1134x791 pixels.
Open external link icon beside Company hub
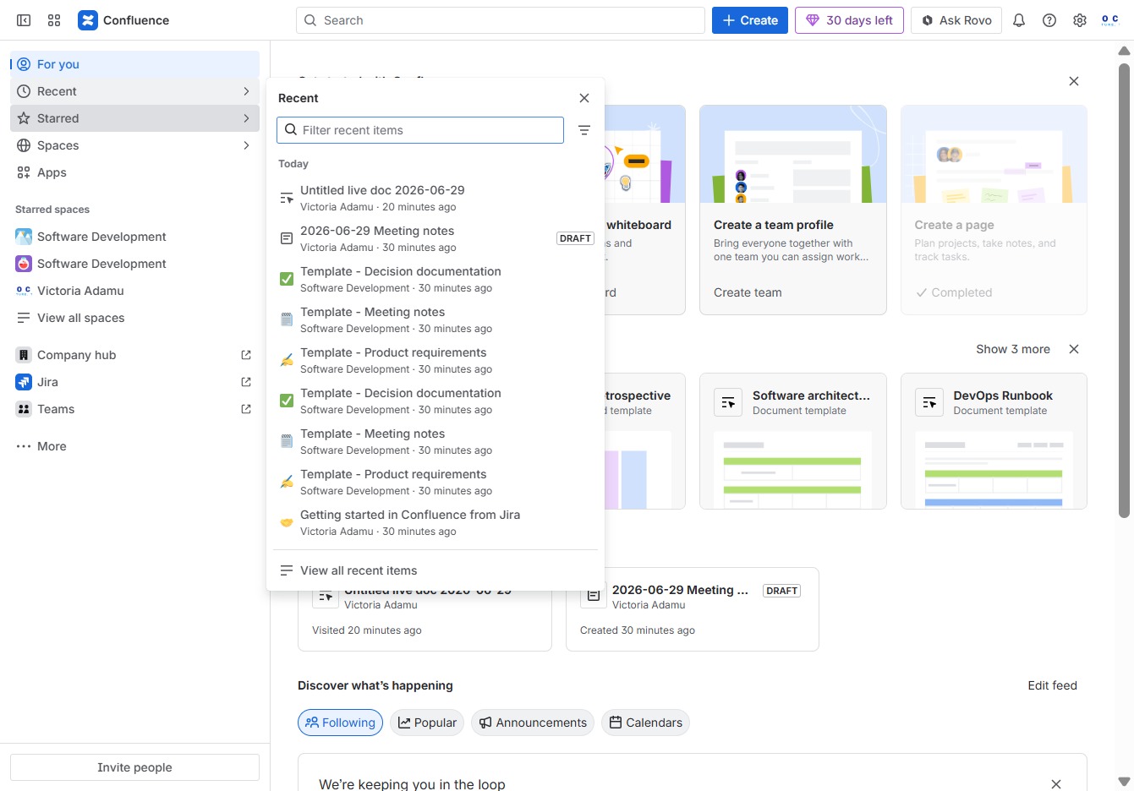pos(246,355)
